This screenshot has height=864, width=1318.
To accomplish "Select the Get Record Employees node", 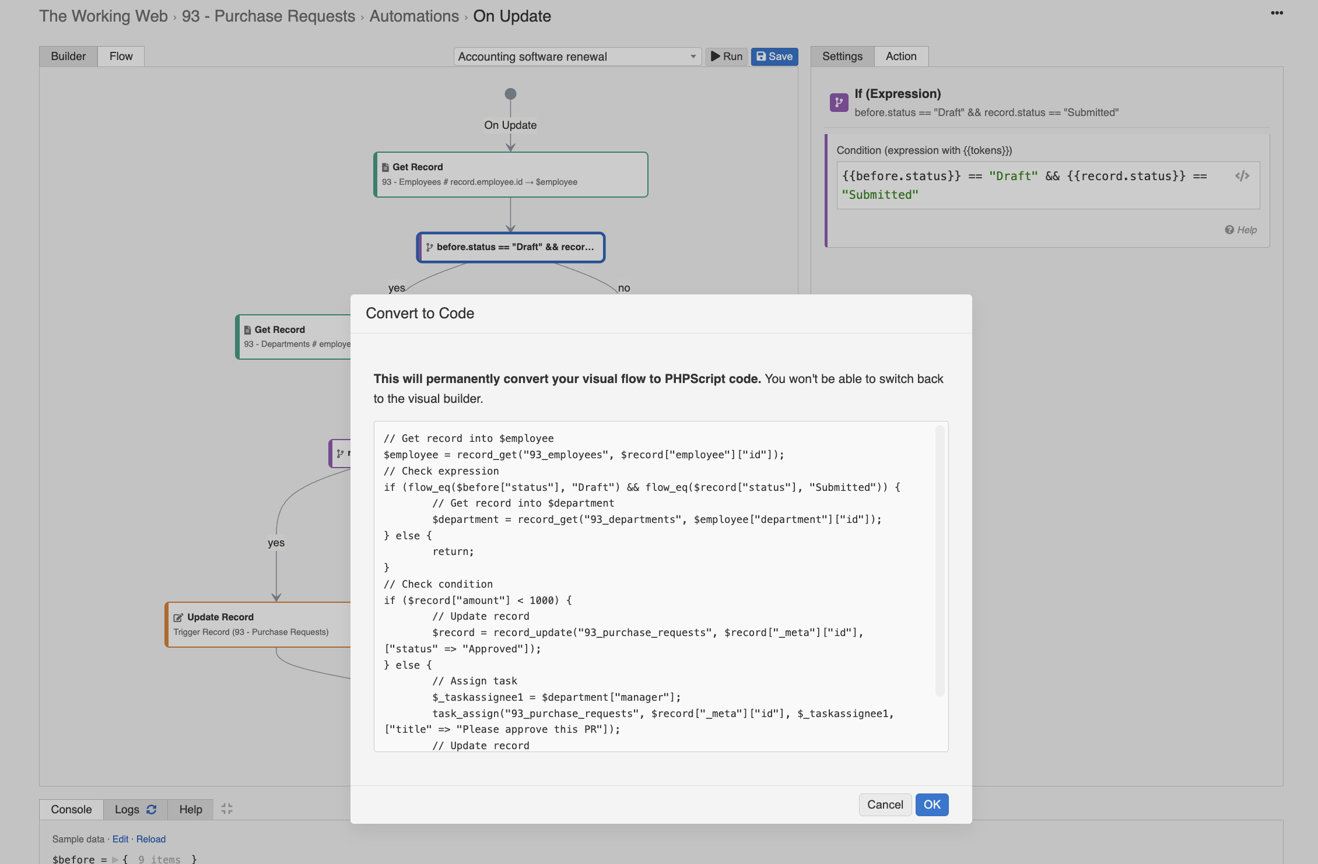I will pos(510,174).
